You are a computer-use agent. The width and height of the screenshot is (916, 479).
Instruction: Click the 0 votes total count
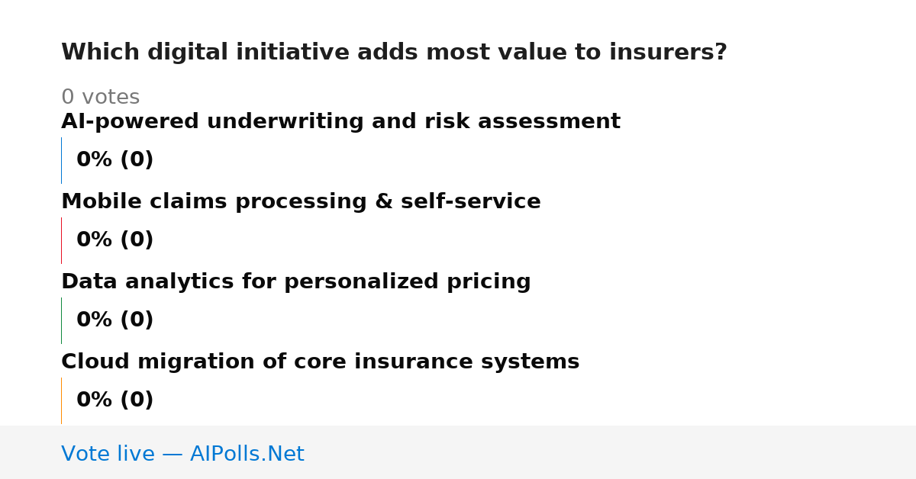pos(101,98)
